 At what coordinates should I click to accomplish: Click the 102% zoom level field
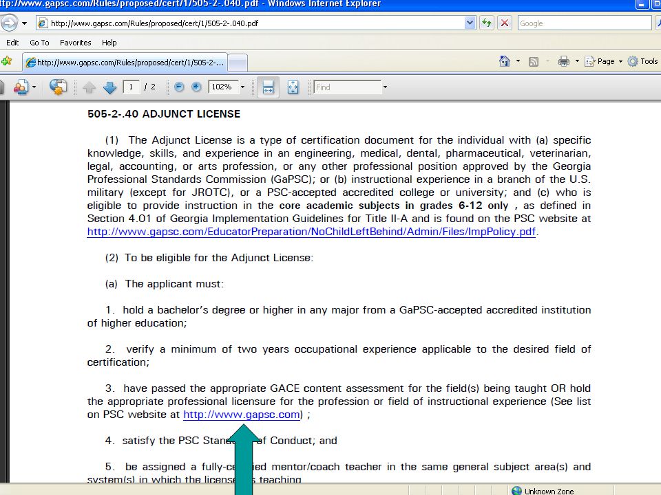click(x=223, y=87)
